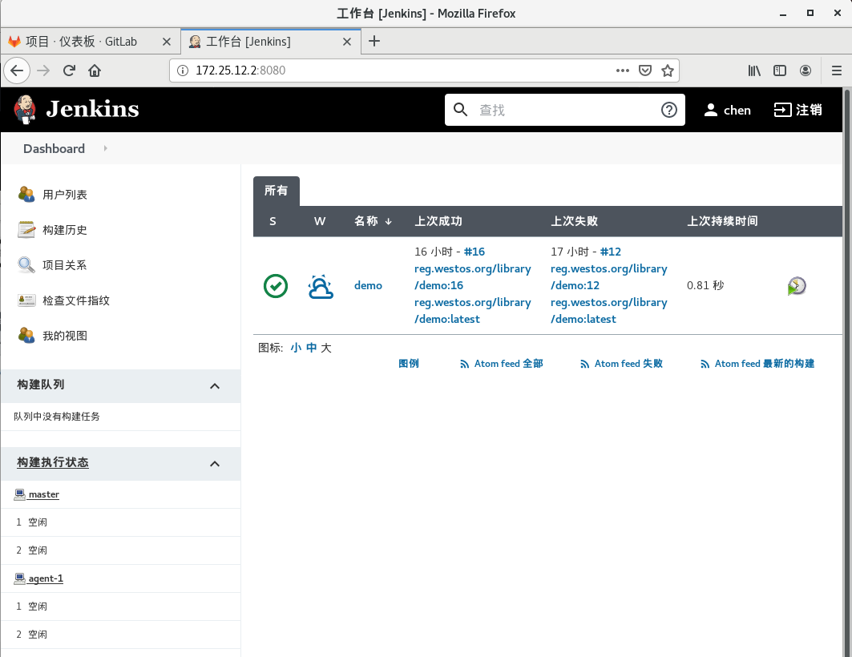Click the Jenkins butler logo icon
The height and width of the screenshot is (657, 852).
25,109
